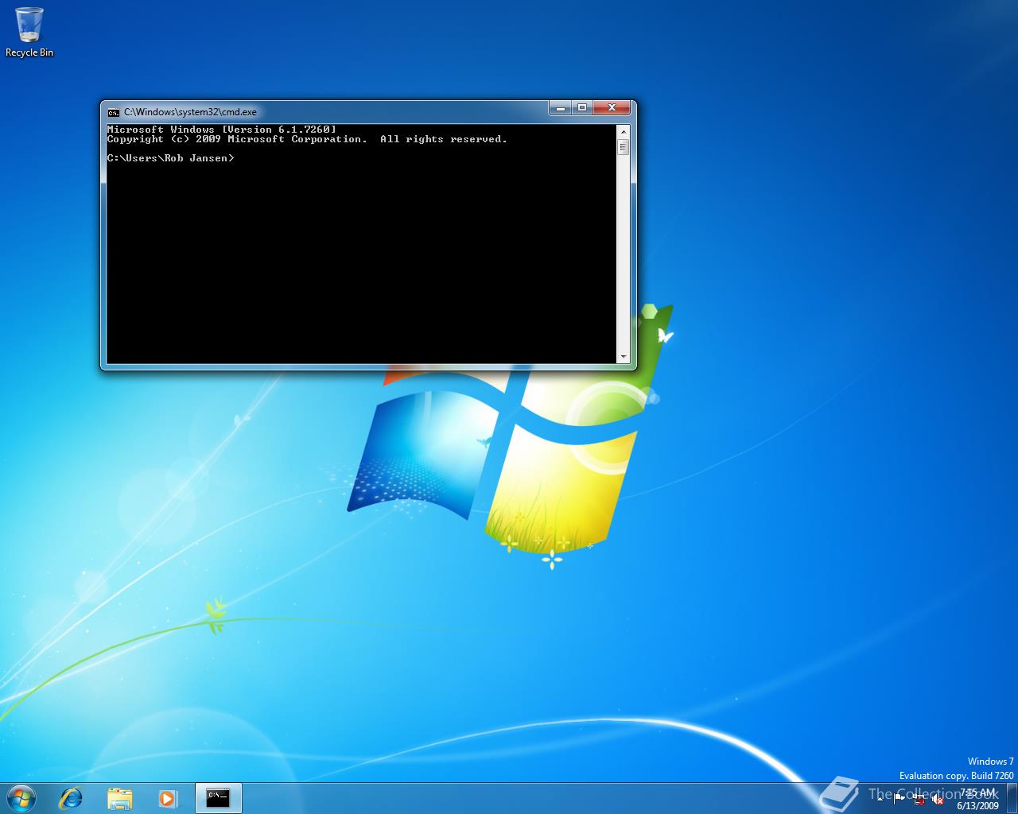Image resolution: width=1018 pixels, height=814 pixels.
Task: Minimize the cmd.exe window
Action: (x=560, y=107)
